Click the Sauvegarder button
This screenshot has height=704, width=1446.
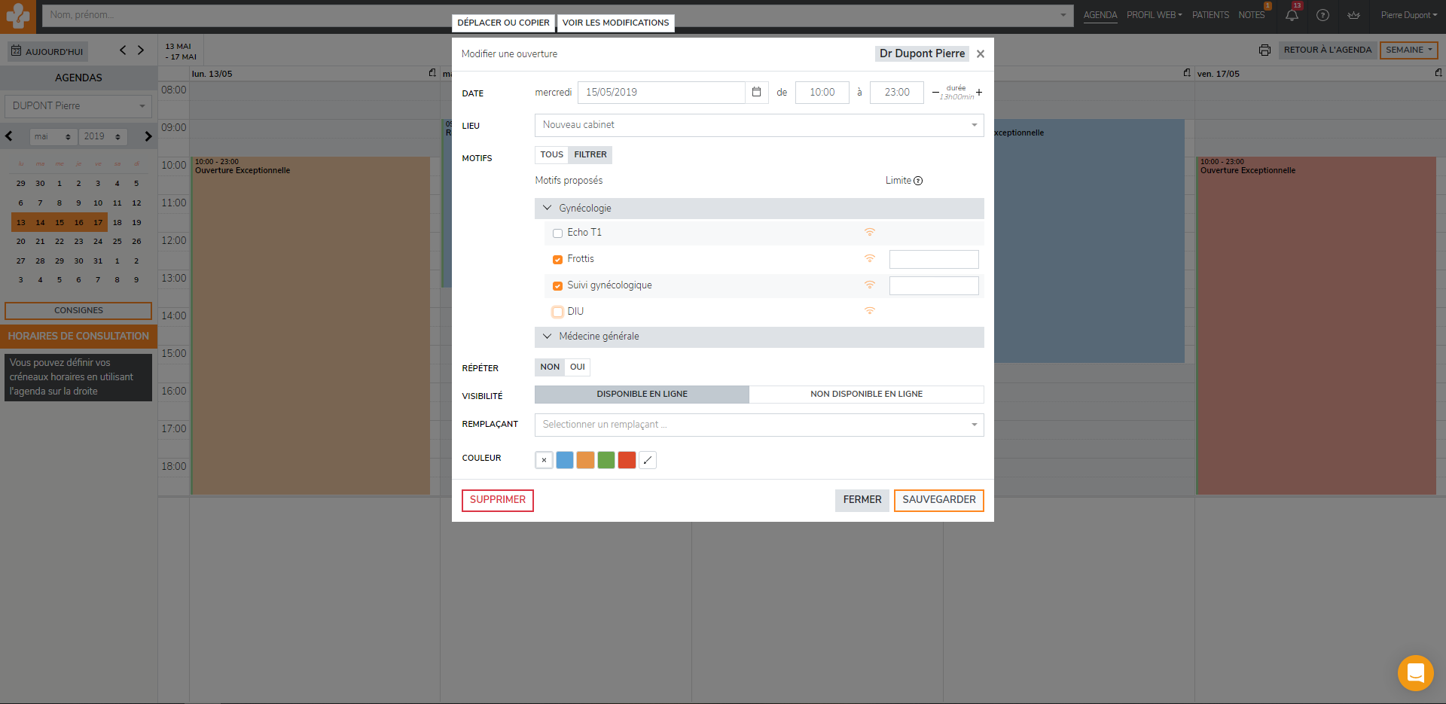tap(938, 500)
